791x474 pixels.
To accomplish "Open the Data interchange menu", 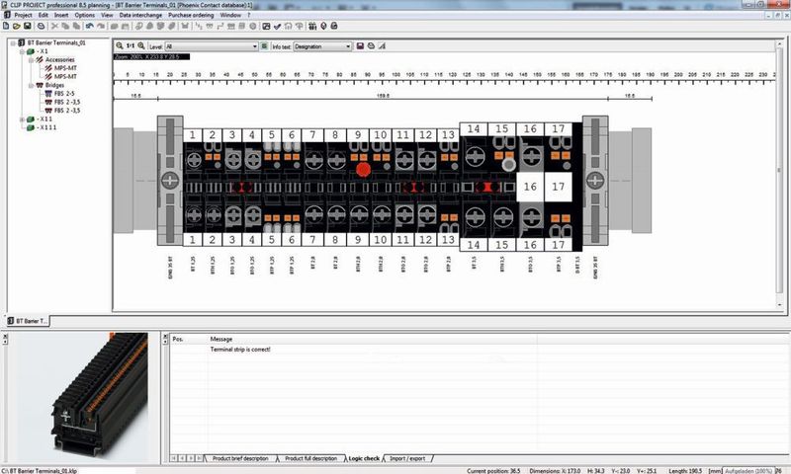I will pyautogui.click(x=140, y=15).
